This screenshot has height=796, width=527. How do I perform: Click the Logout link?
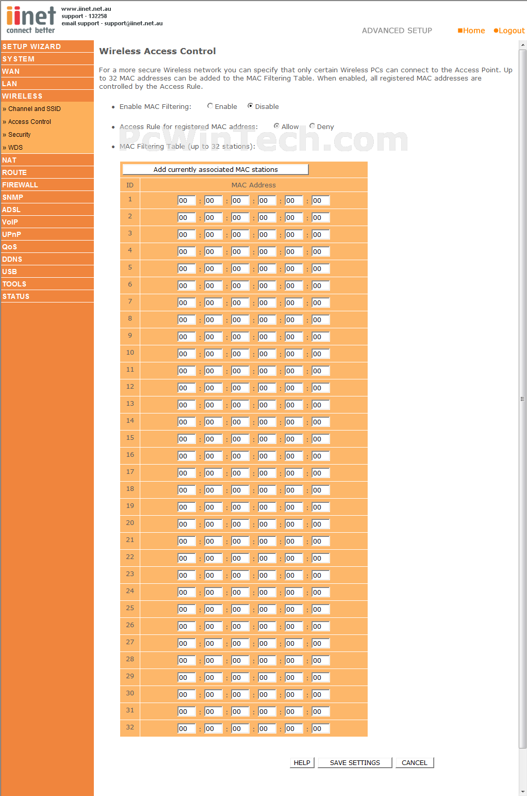509,30
